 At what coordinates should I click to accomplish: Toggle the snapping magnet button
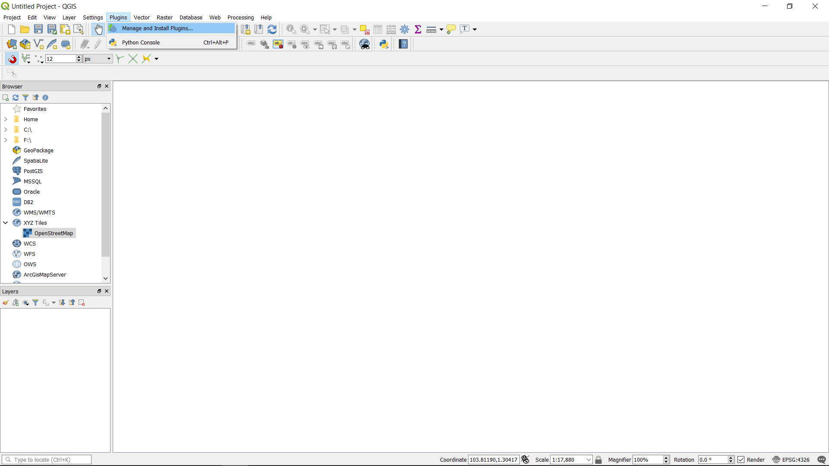(x=12, y=59)
